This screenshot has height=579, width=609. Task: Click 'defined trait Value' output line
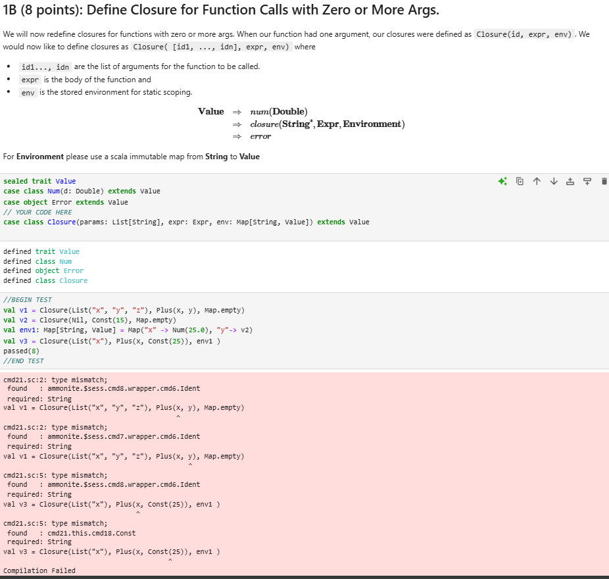point(41,251)
